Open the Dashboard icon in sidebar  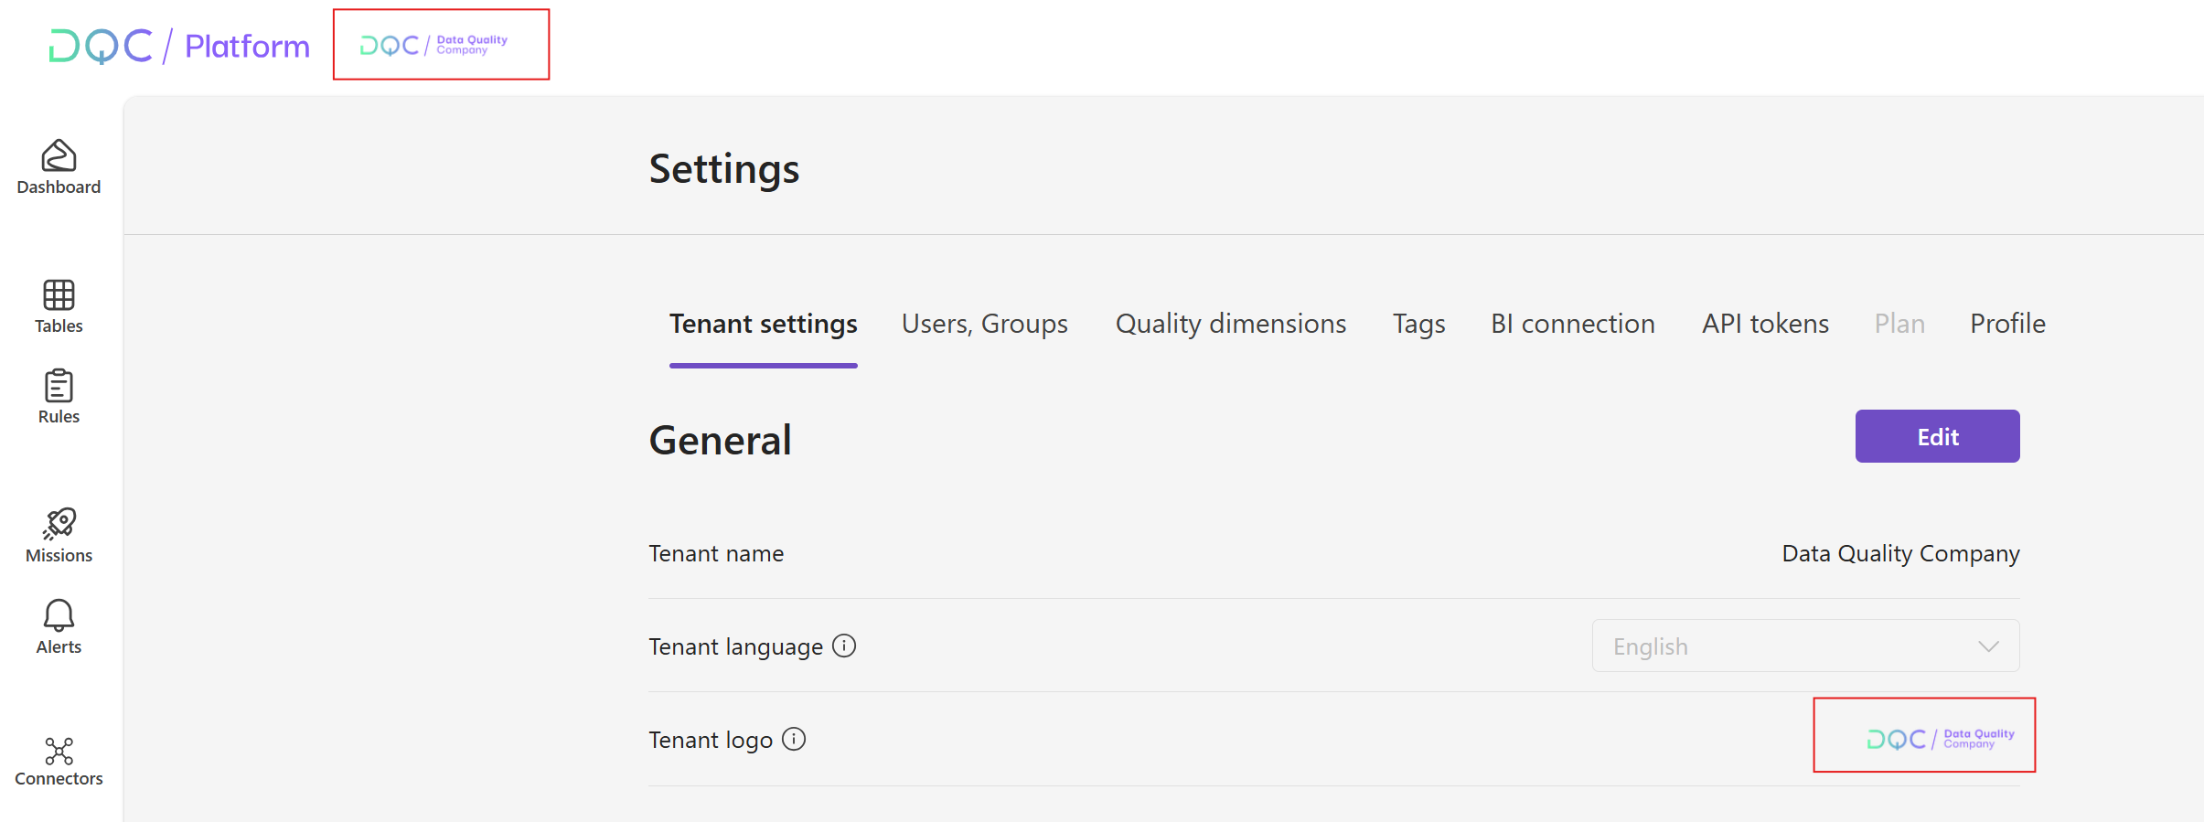(x=59, y=156)
